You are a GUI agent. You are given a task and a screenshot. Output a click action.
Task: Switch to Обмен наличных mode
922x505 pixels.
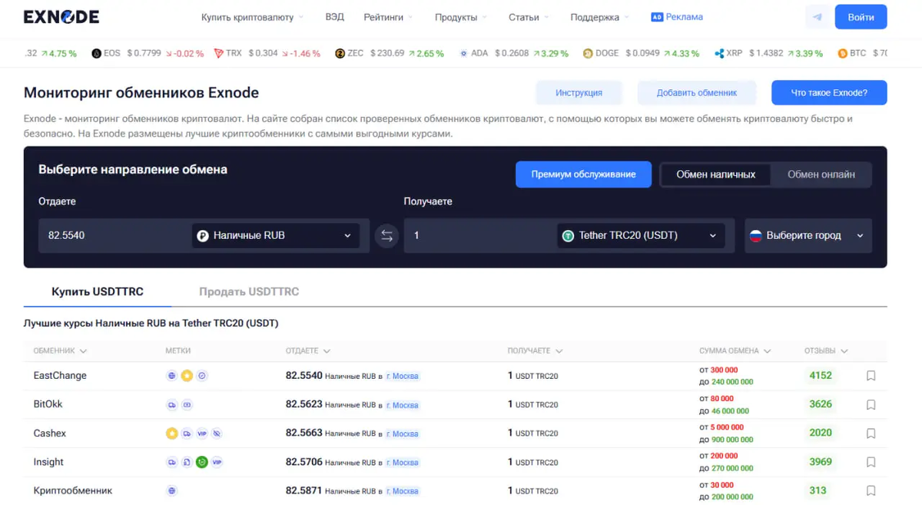(x=715, y=174)
